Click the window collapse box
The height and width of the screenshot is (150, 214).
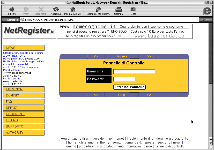point(211,2)
